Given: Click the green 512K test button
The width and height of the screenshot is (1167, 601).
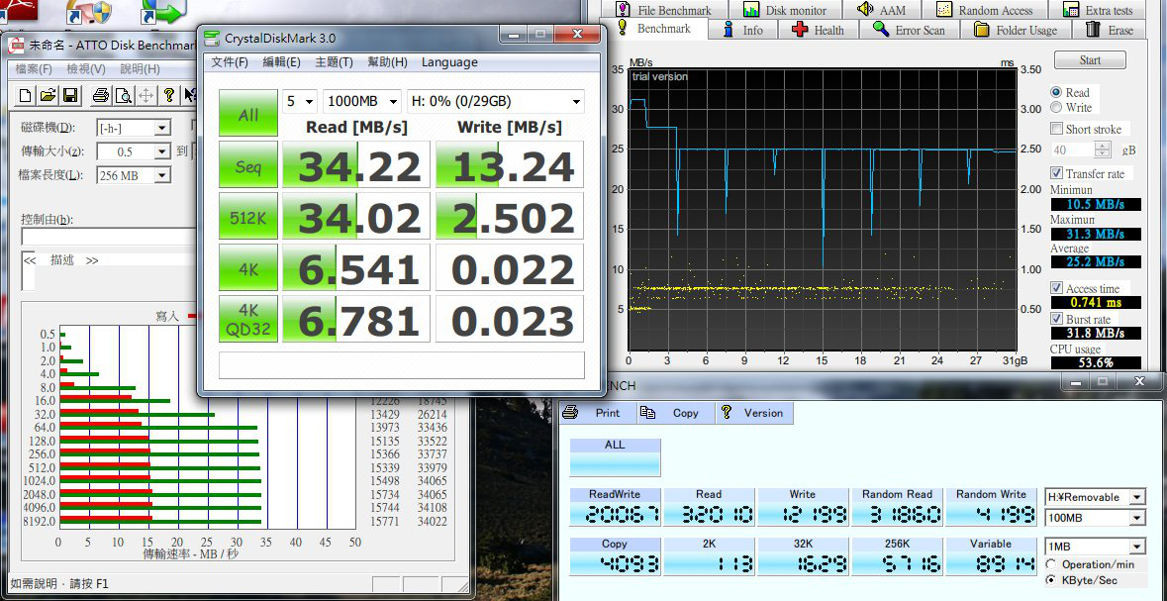Looking at the screenshot, I should pos(248,216).
